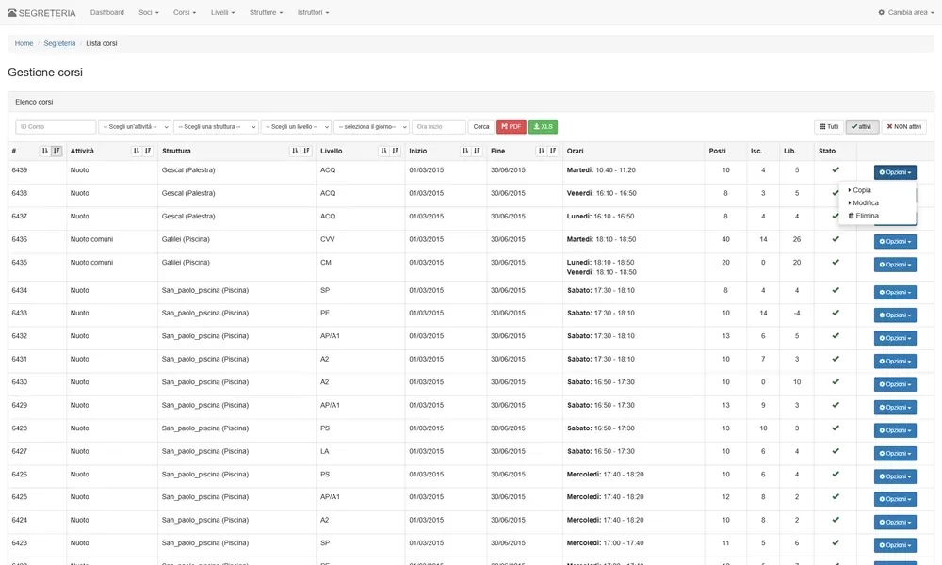Image resolution: width=942 pixels, height=565 pixels.
Task: Sort the Struttura column descending
Action: point(306,152)
